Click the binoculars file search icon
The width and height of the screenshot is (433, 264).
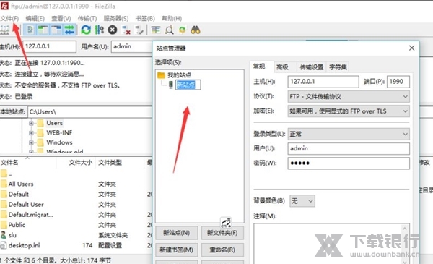[196, 30]
